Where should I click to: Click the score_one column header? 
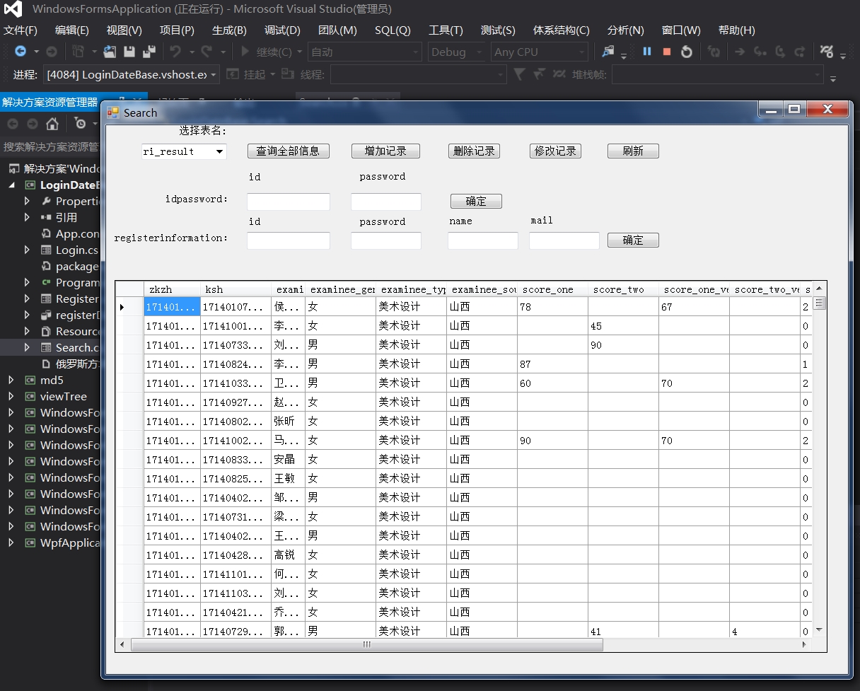552,289
